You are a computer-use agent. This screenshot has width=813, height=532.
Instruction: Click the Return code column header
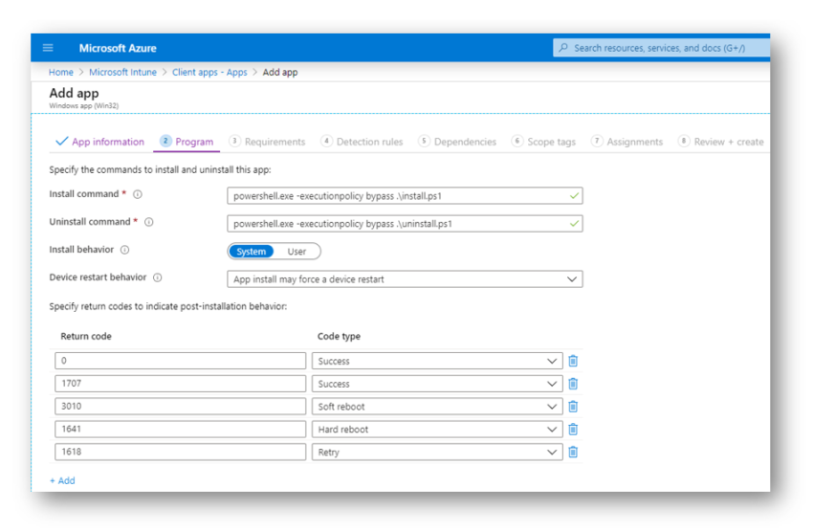[86, 337]
